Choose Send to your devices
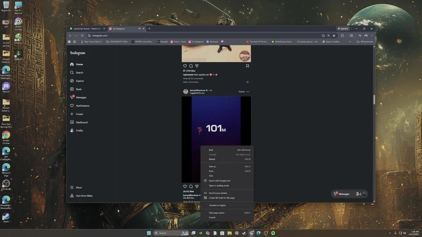 click(227, 193)
